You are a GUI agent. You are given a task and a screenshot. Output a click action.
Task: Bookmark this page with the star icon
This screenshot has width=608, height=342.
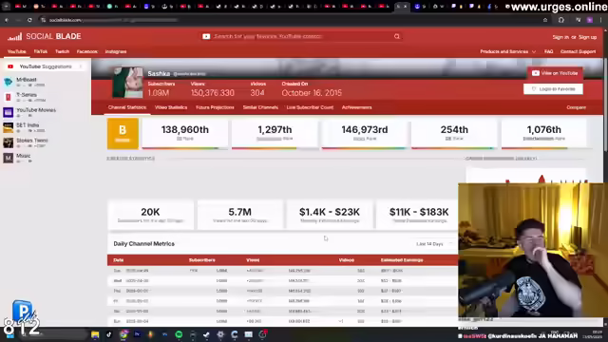click(545, 20)
